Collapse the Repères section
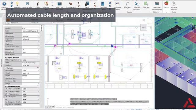The image size is (196, 110). coord(38,68)
